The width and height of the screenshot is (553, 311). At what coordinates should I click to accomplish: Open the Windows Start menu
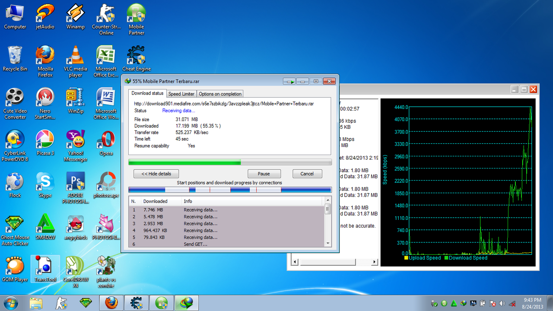click(11, 302)
